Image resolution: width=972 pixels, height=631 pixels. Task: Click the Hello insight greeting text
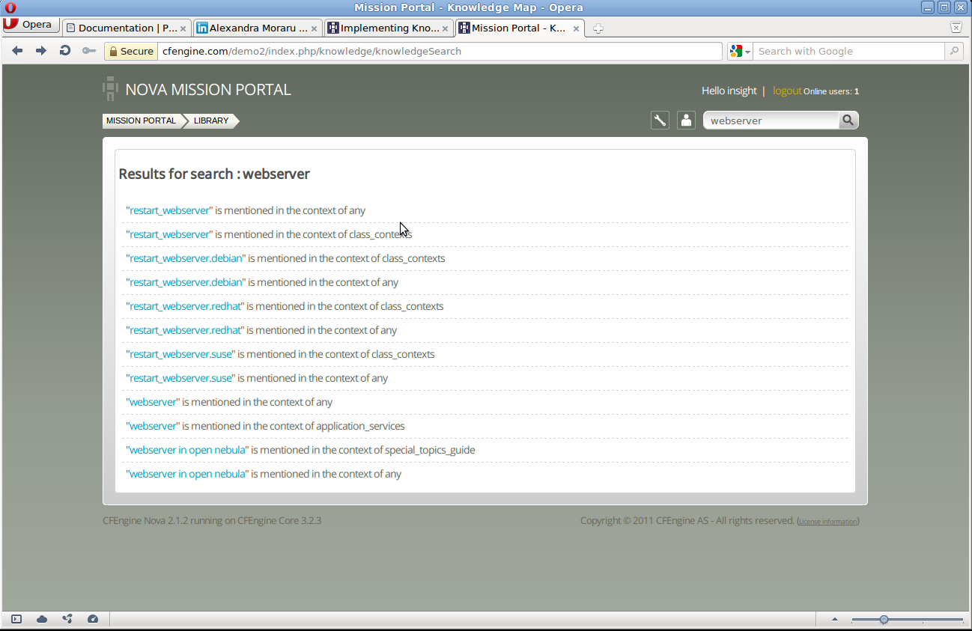[729, 91]
